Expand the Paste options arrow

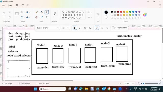pos(4,17)
